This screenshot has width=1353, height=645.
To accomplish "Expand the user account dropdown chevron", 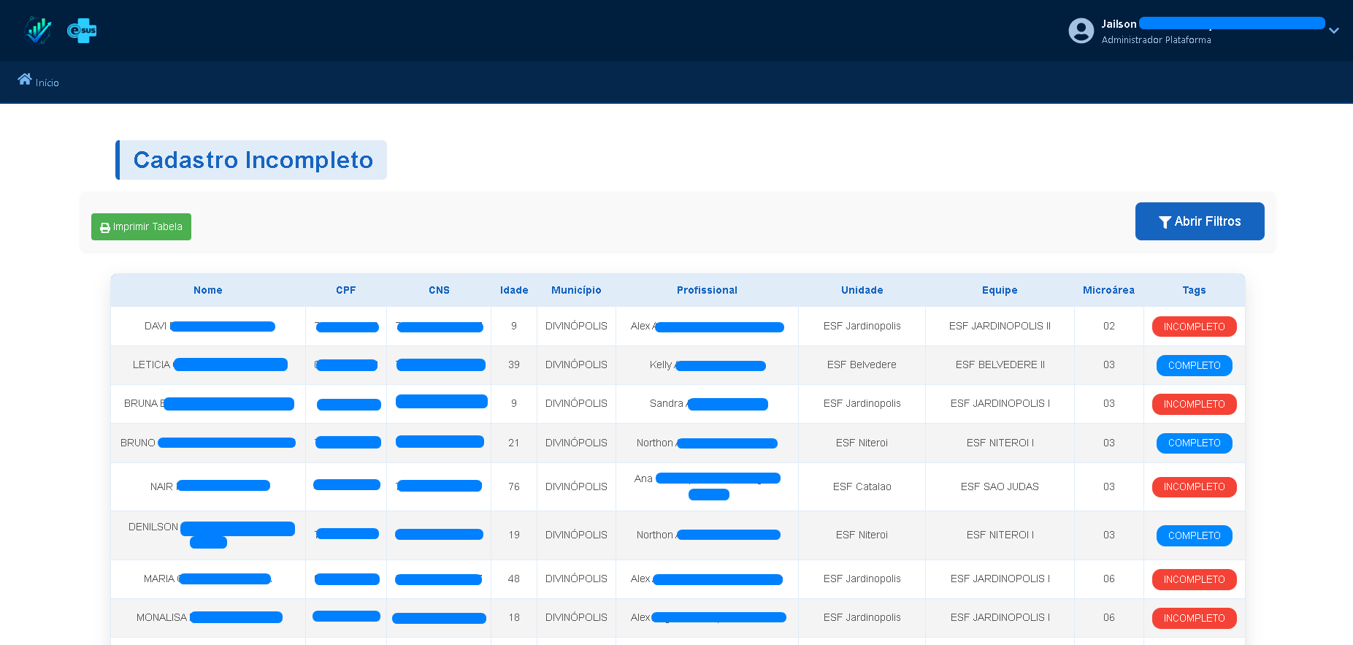I will 1333,31.
